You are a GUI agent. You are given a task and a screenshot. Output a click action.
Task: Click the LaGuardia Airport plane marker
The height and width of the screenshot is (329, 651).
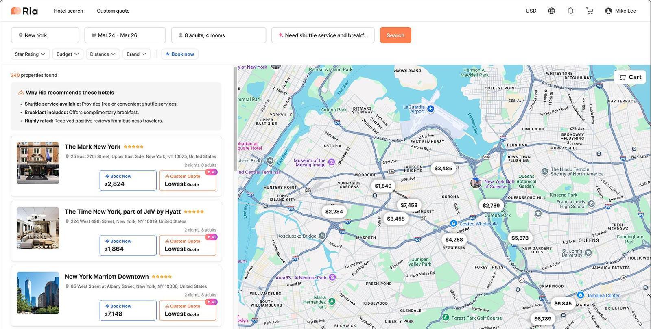click(x=431, y=109)
